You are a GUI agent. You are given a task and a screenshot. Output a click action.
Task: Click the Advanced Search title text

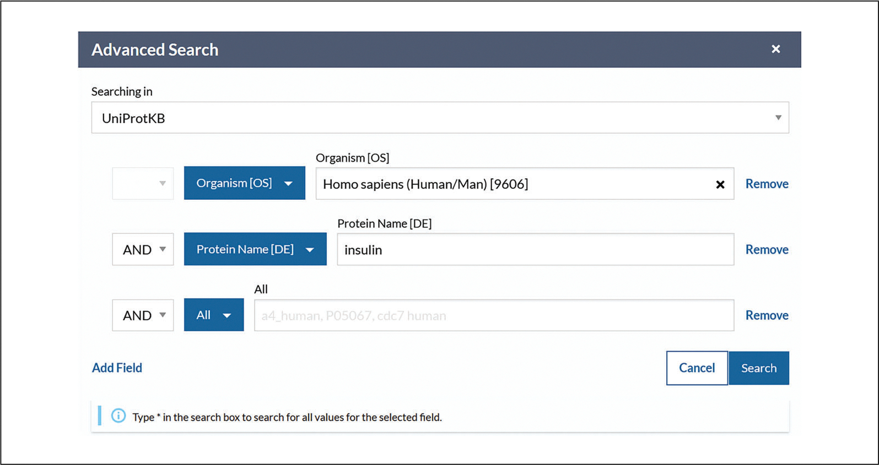pos(155,50)
